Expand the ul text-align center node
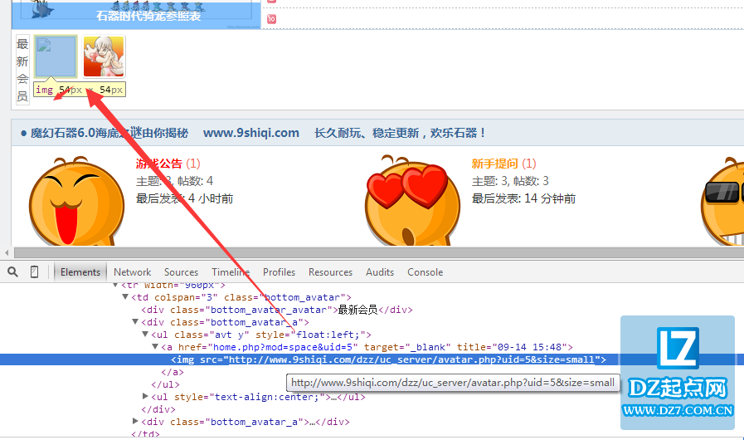 (x=146, y=397)
